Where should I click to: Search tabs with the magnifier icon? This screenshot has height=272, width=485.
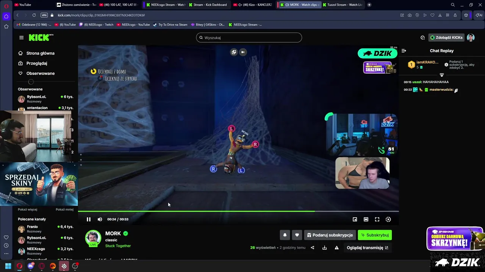[453, 5]
